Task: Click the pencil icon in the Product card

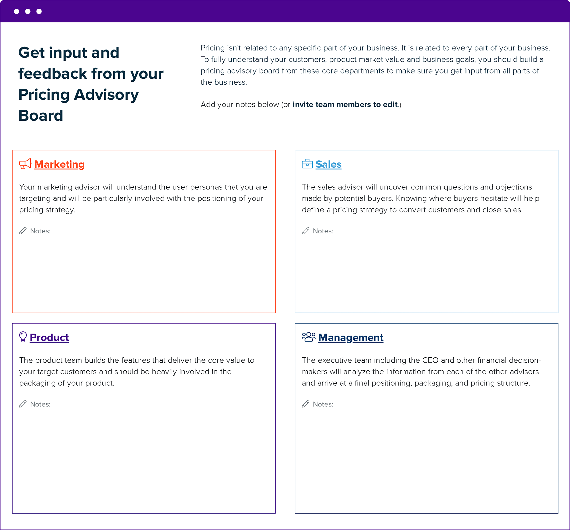Action: click(x=23, y=404)
